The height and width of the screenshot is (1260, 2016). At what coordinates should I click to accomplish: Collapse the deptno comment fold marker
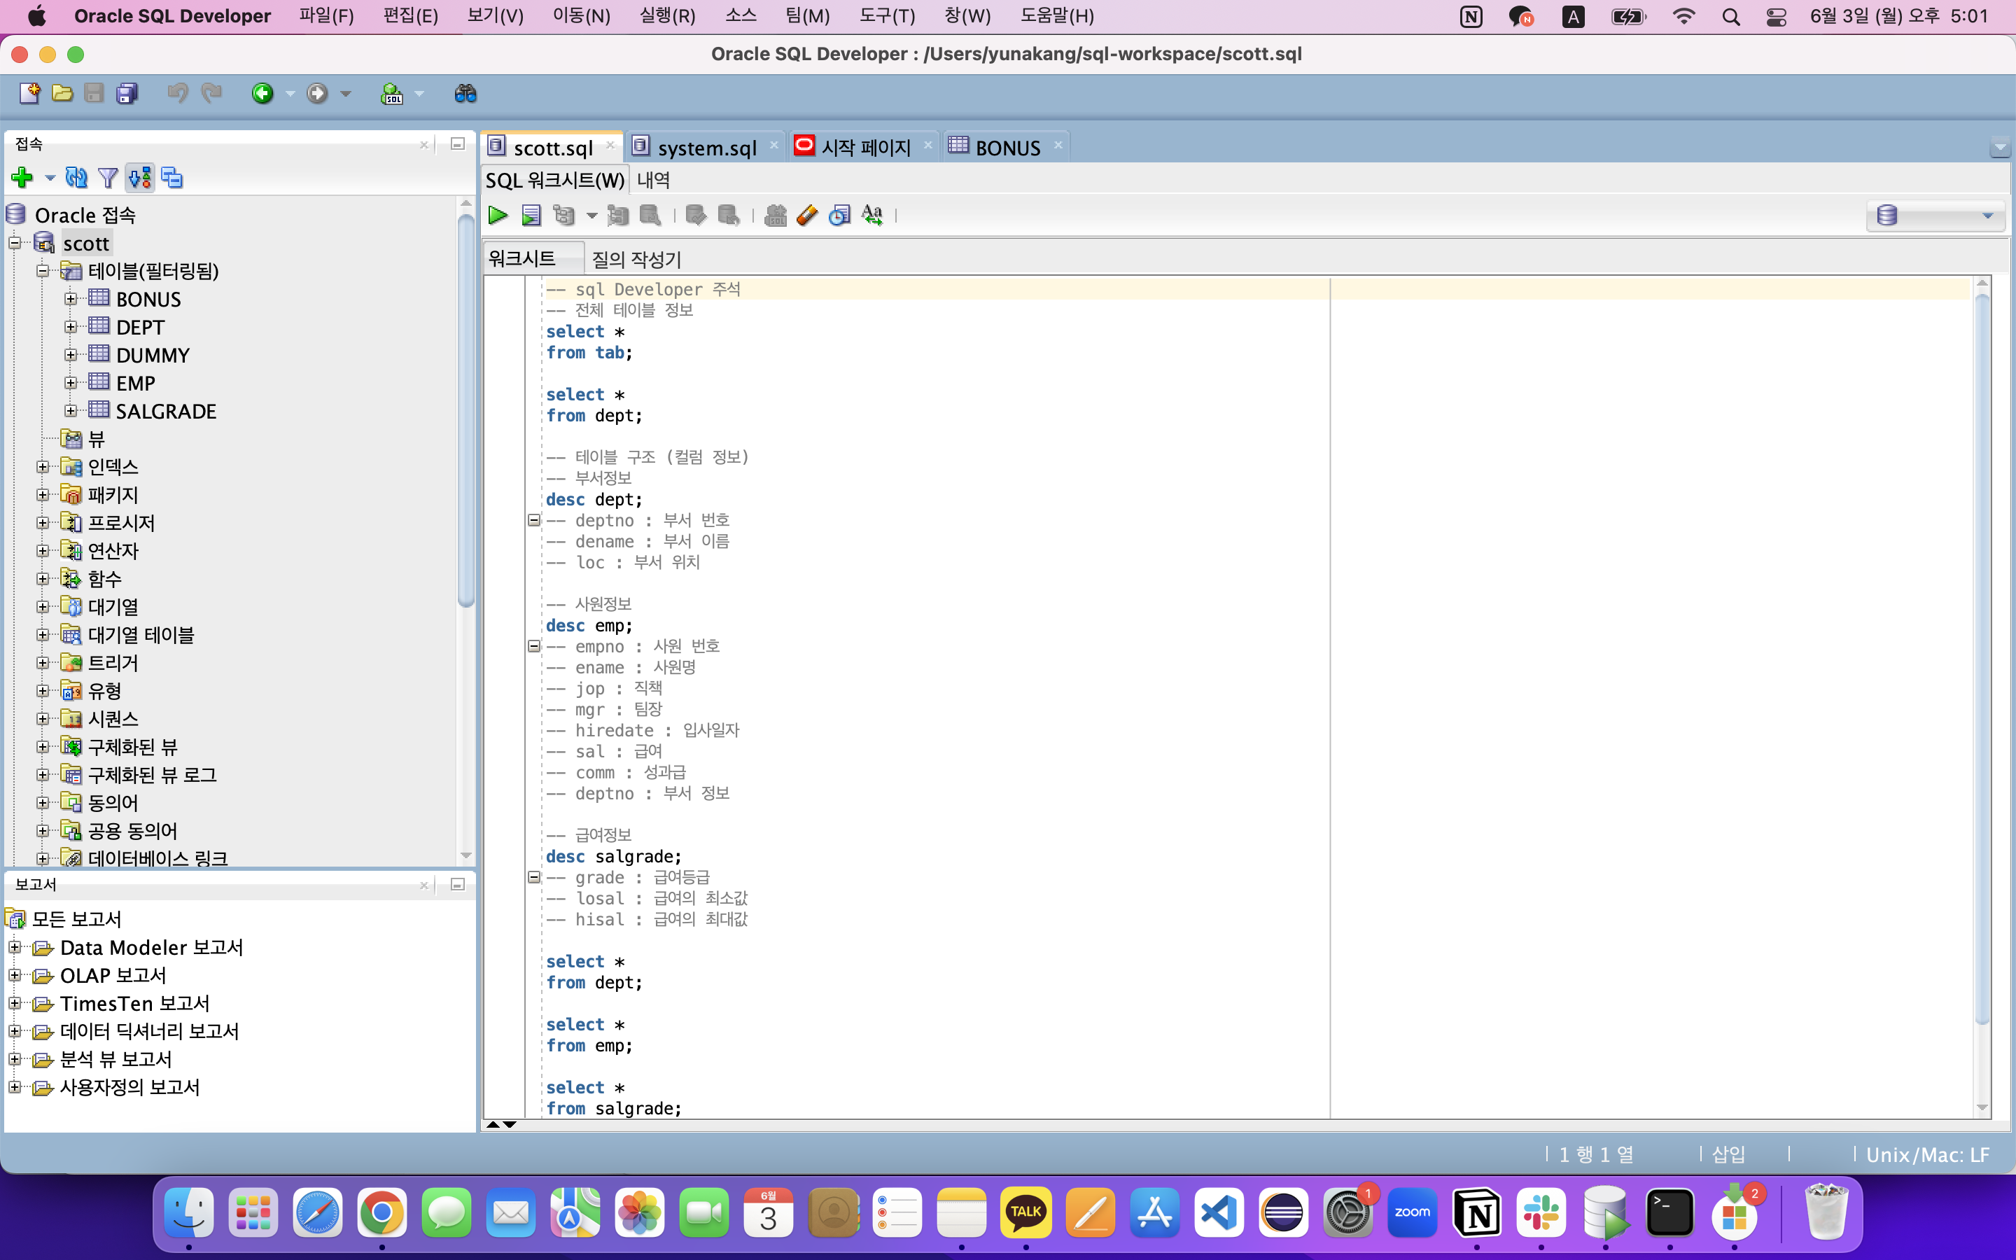tap(534, 520)
